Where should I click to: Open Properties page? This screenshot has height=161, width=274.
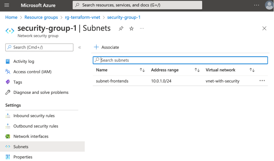tap(23, 157)
